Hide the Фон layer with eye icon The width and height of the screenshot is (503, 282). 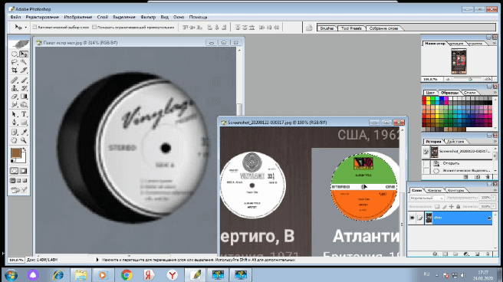(412, 218)
